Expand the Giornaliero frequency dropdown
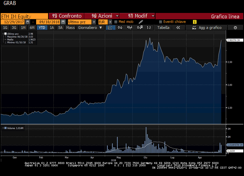Viewport: 244px width, 176px height. tap(90, 28)
